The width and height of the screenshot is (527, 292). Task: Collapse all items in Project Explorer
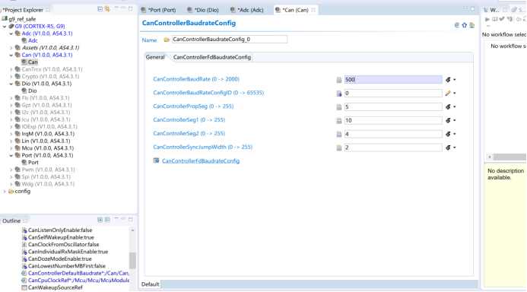pyautogui.click(x=100, y=9)
